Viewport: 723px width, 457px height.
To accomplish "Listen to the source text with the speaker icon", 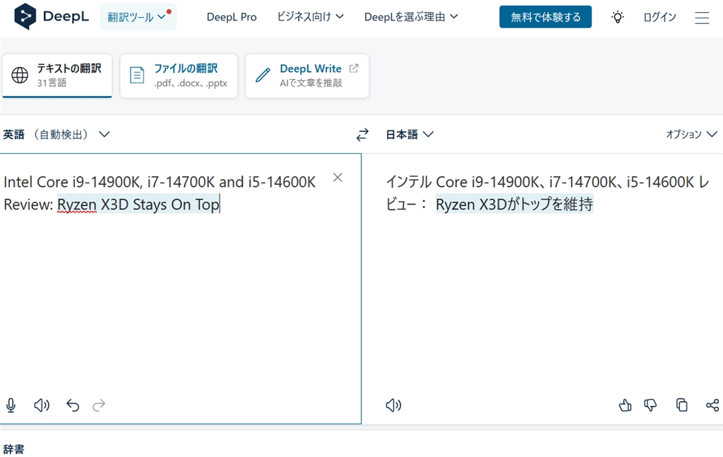I will [x=42, y=406].
